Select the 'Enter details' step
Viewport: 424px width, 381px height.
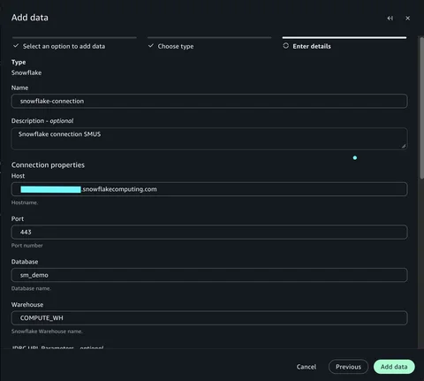click(x=312, y=46)
